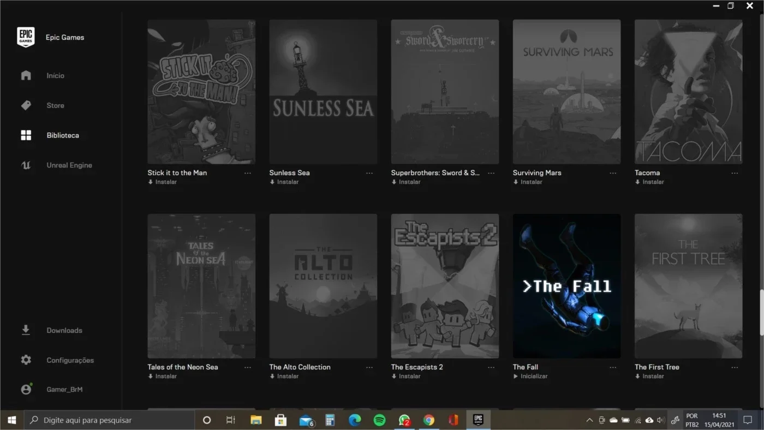764x430 pixels.
Task: Select the Biblioteca menu item
Action: [x=63, y=135]
